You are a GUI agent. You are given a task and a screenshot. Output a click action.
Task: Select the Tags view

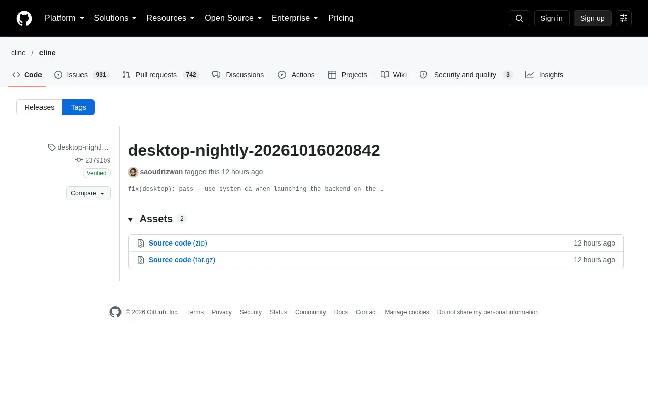[78, 107]
